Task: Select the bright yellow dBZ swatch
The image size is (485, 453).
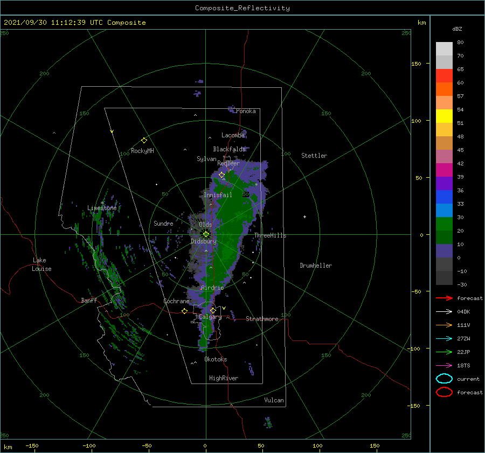Action: (444, 116)
